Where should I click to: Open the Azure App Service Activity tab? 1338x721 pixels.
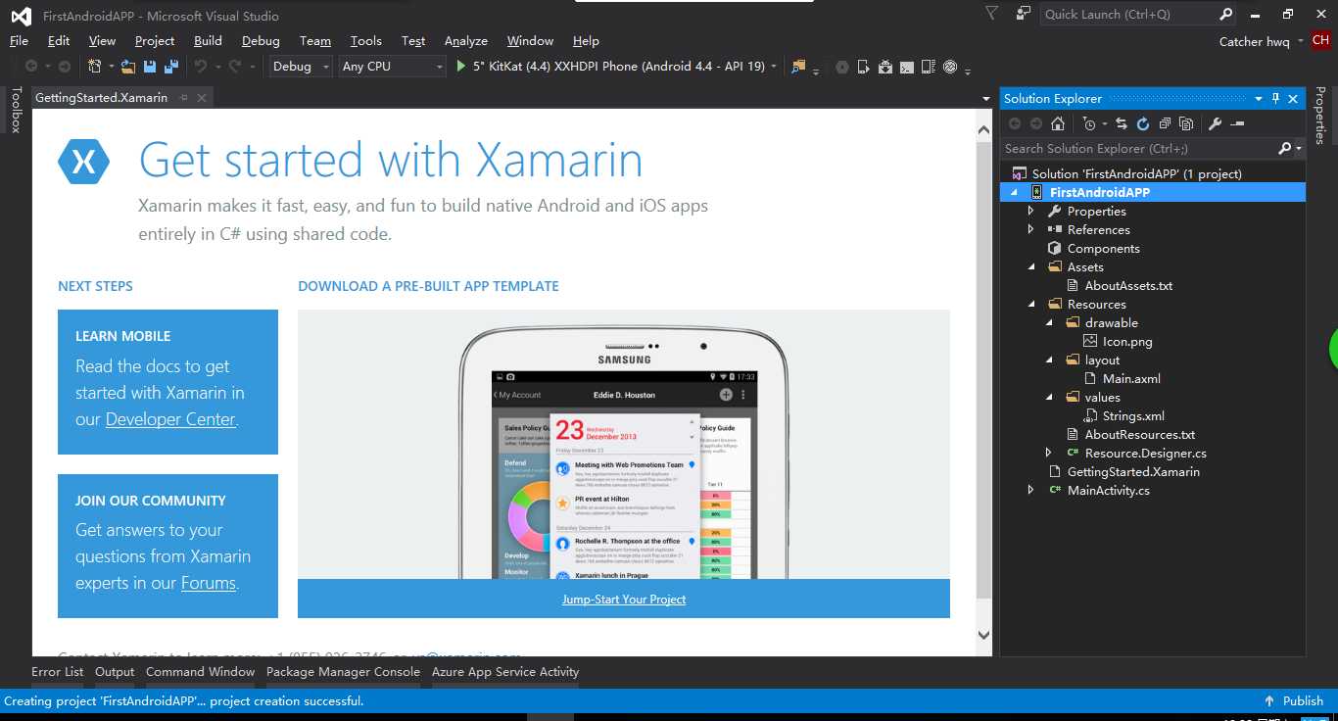[x=505, y=672]
